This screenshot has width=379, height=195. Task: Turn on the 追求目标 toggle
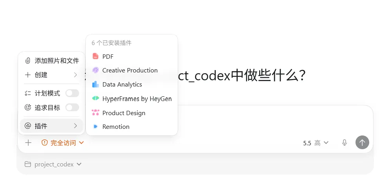click(72, 107)
